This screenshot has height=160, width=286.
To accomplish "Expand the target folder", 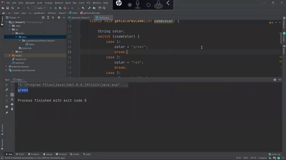I will 10,55.
